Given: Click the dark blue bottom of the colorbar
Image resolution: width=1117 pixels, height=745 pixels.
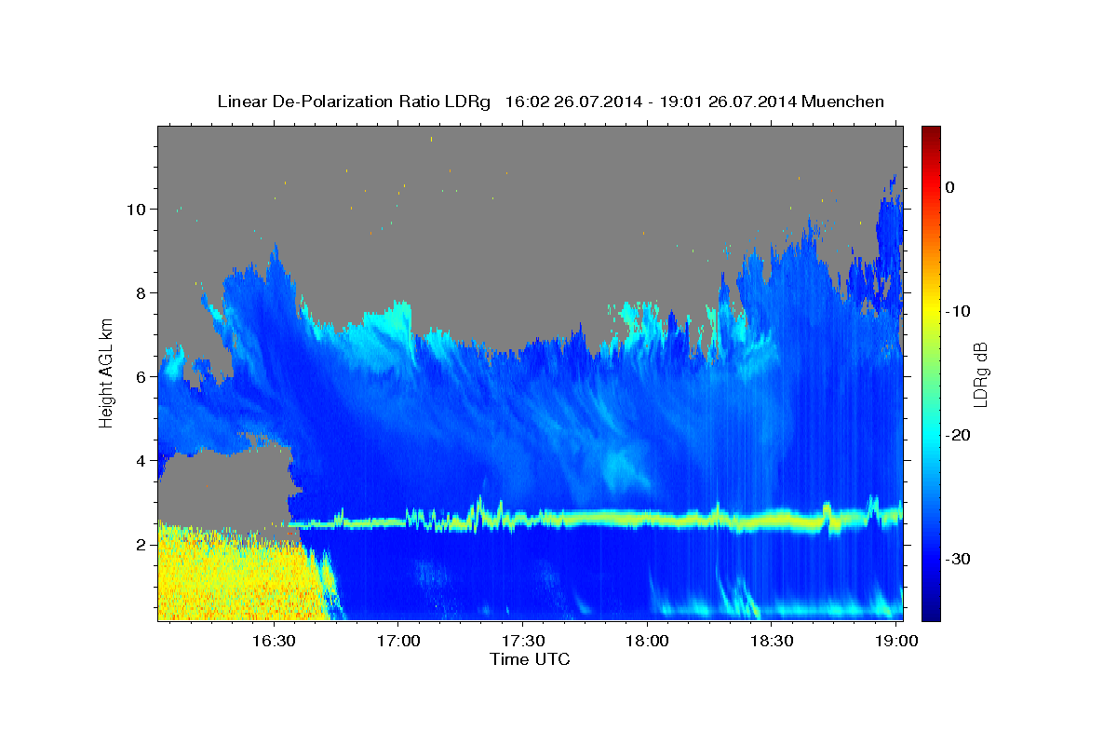Looking at the screenshot, I should pyautogui.click(x=931, y=613).
